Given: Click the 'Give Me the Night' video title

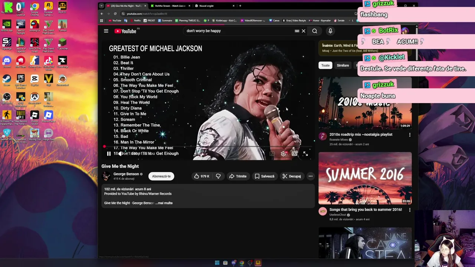Looking at the screenshot, I should coord(120,167).
